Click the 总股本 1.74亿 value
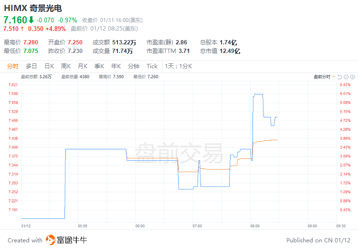358x250 pixels. 228,42
